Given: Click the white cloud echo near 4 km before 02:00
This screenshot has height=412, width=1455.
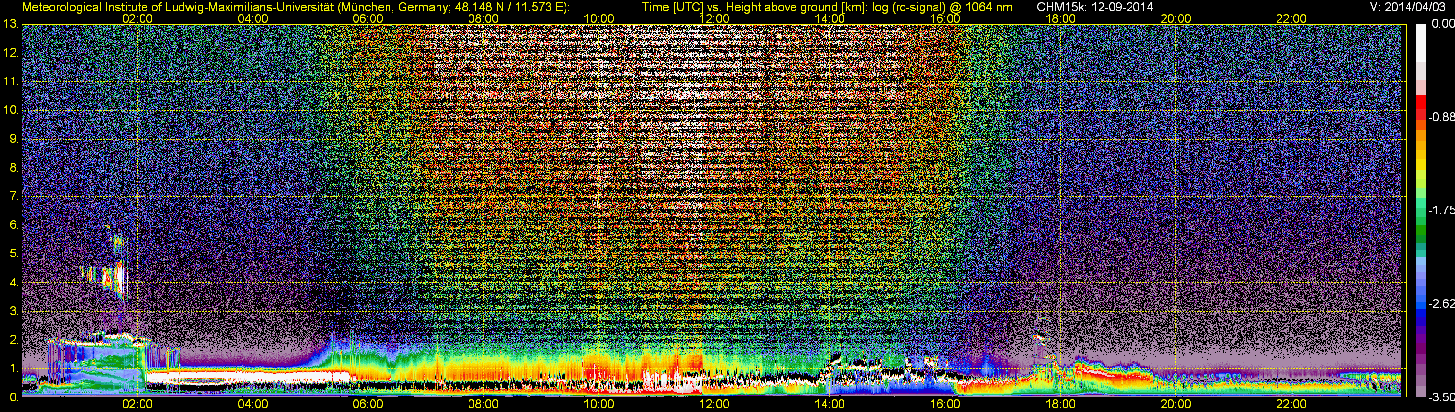Looking at the screenshot, I should click(x=121, y=278).
